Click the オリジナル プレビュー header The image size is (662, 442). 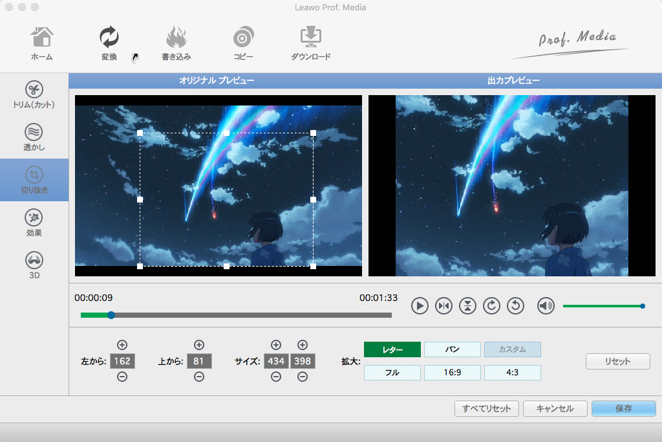point(217,80)
